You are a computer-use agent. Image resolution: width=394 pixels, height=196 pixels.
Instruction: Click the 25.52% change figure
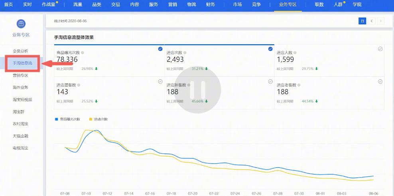(87, 101)
